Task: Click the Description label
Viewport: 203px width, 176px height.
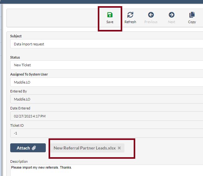Action: [x=19, y=162]
